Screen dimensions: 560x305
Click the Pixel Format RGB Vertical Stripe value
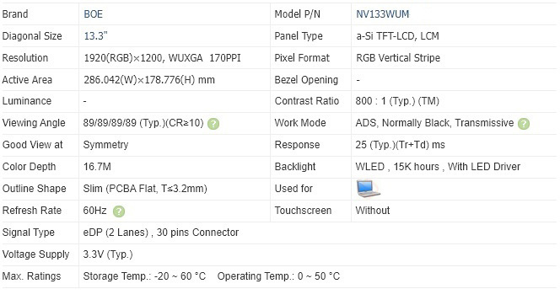(x=398, y=58)
